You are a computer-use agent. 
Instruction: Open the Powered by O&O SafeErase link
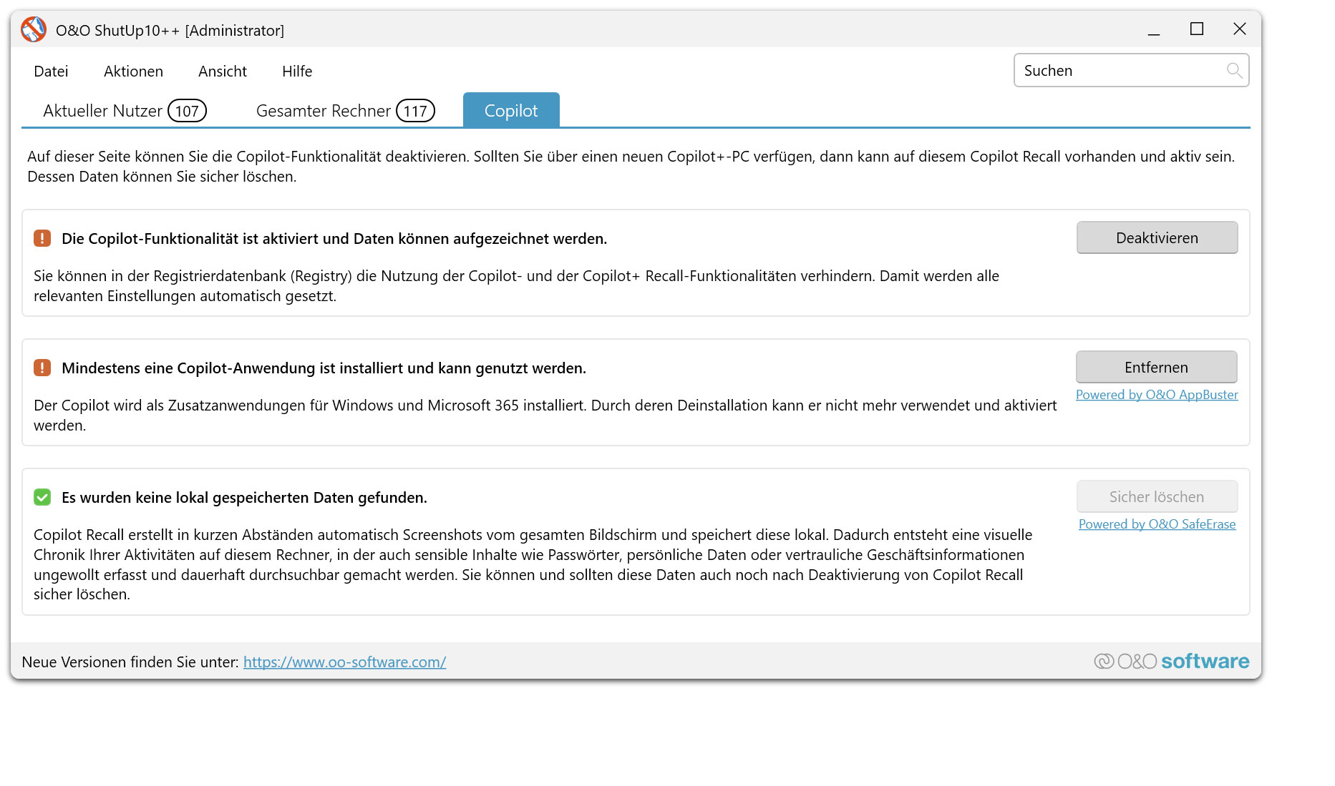pyautogui.click(x=1157, y=524)
